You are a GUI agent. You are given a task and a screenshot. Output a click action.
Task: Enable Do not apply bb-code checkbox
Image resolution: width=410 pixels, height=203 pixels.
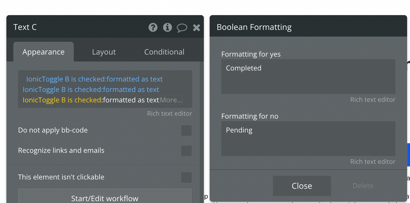coord(187,131)
